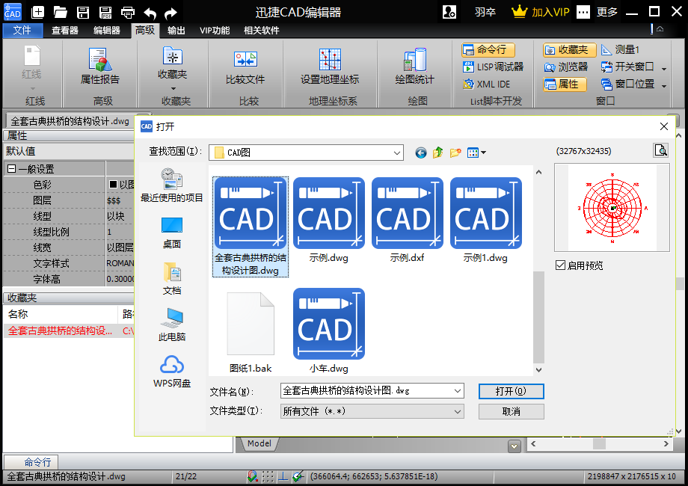Screen dimensions: 688x486
Task: Open the 文件 menu
Action: [22, 30]
